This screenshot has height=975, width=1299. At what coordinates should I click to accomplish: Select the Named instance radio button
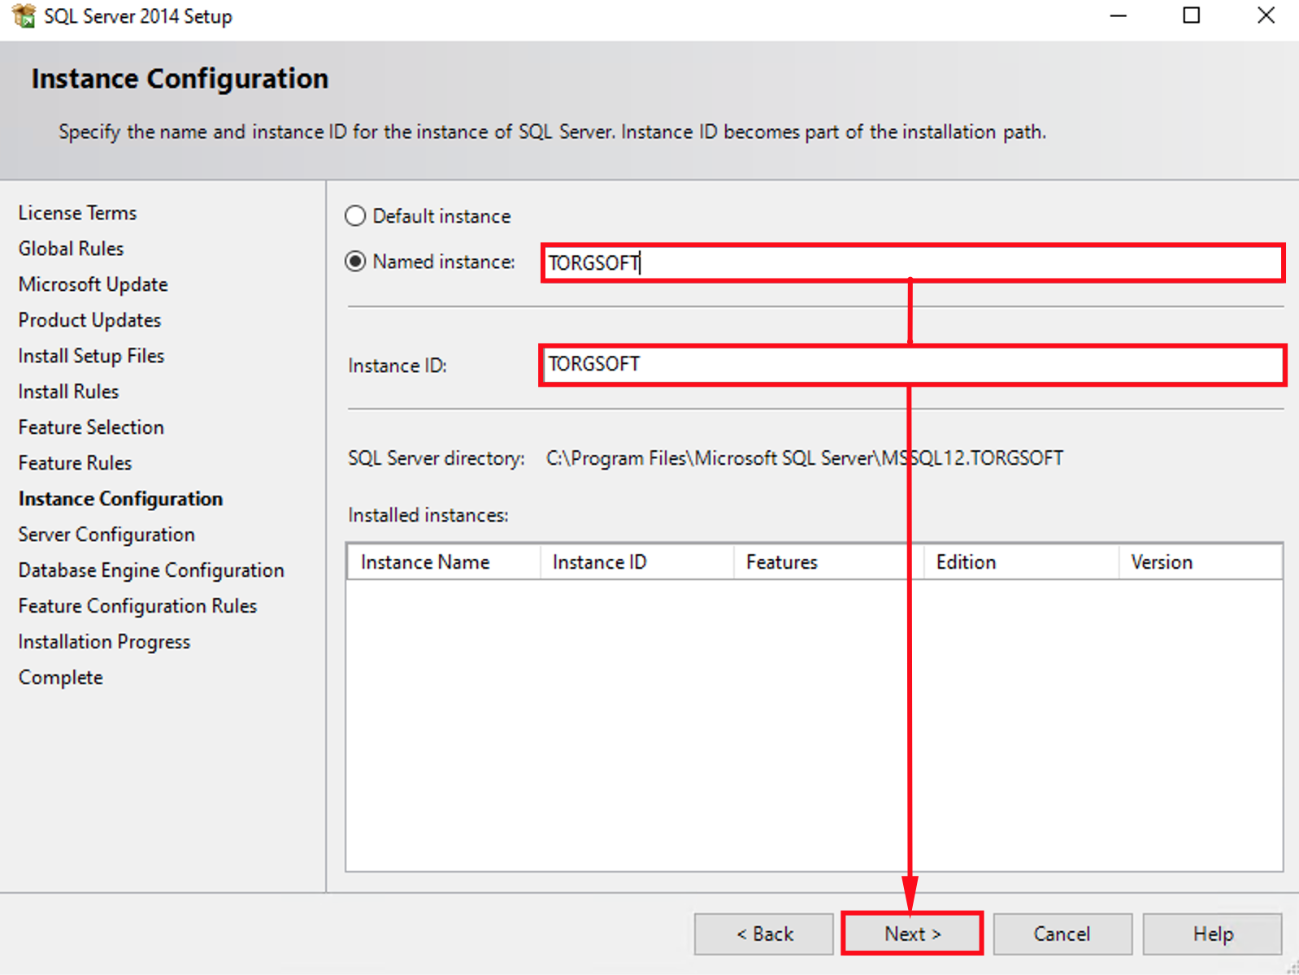tap(355, 262)
